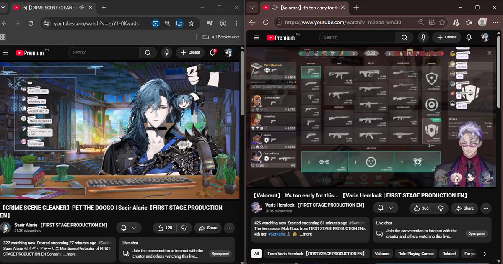Bookmark this page with the Chrome star icon
Viewport: 503px width, 264px height.
click(x=192, y=23)
